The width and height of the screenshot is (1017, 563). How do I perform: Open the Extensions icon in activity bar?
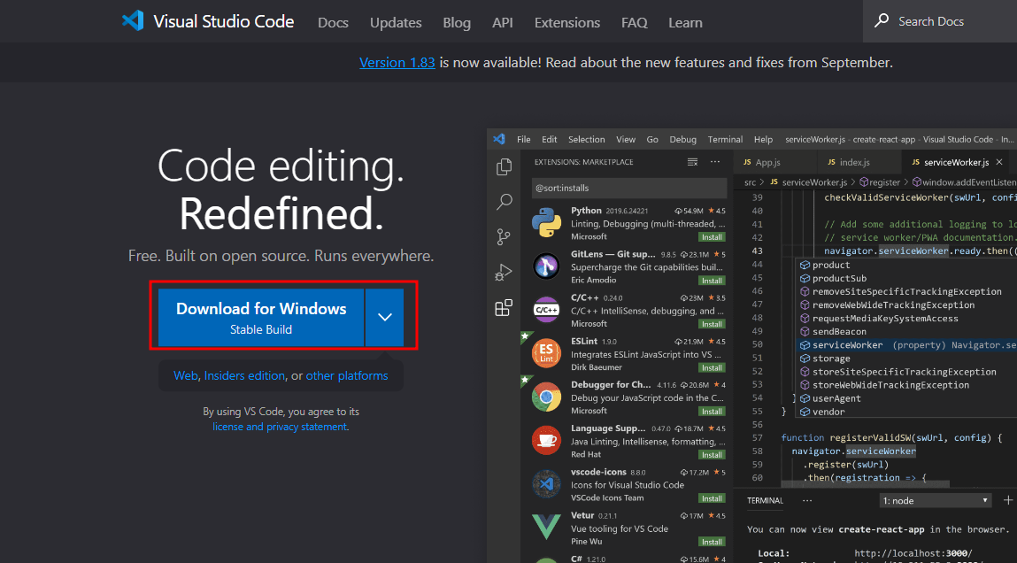504,307
